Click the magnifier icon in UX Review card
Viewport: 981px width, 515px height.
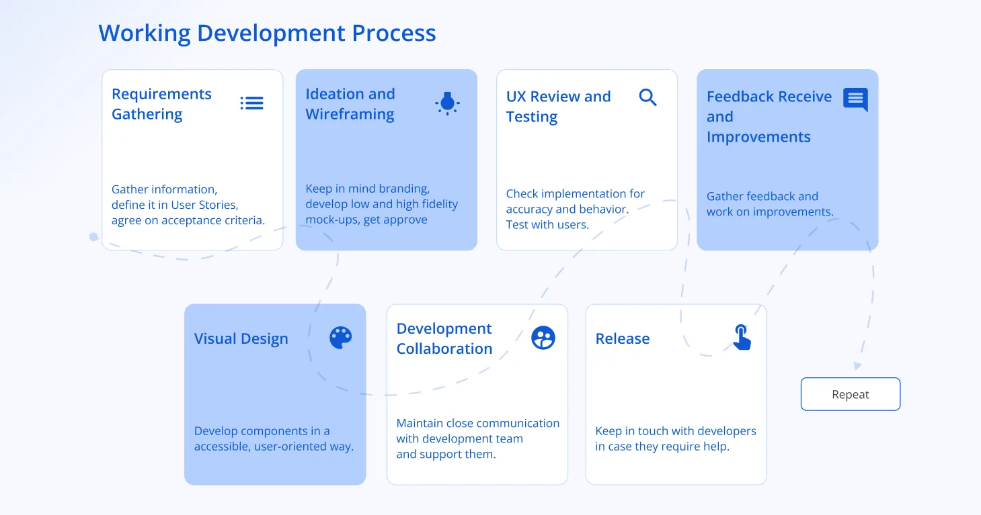coord(648,97)
